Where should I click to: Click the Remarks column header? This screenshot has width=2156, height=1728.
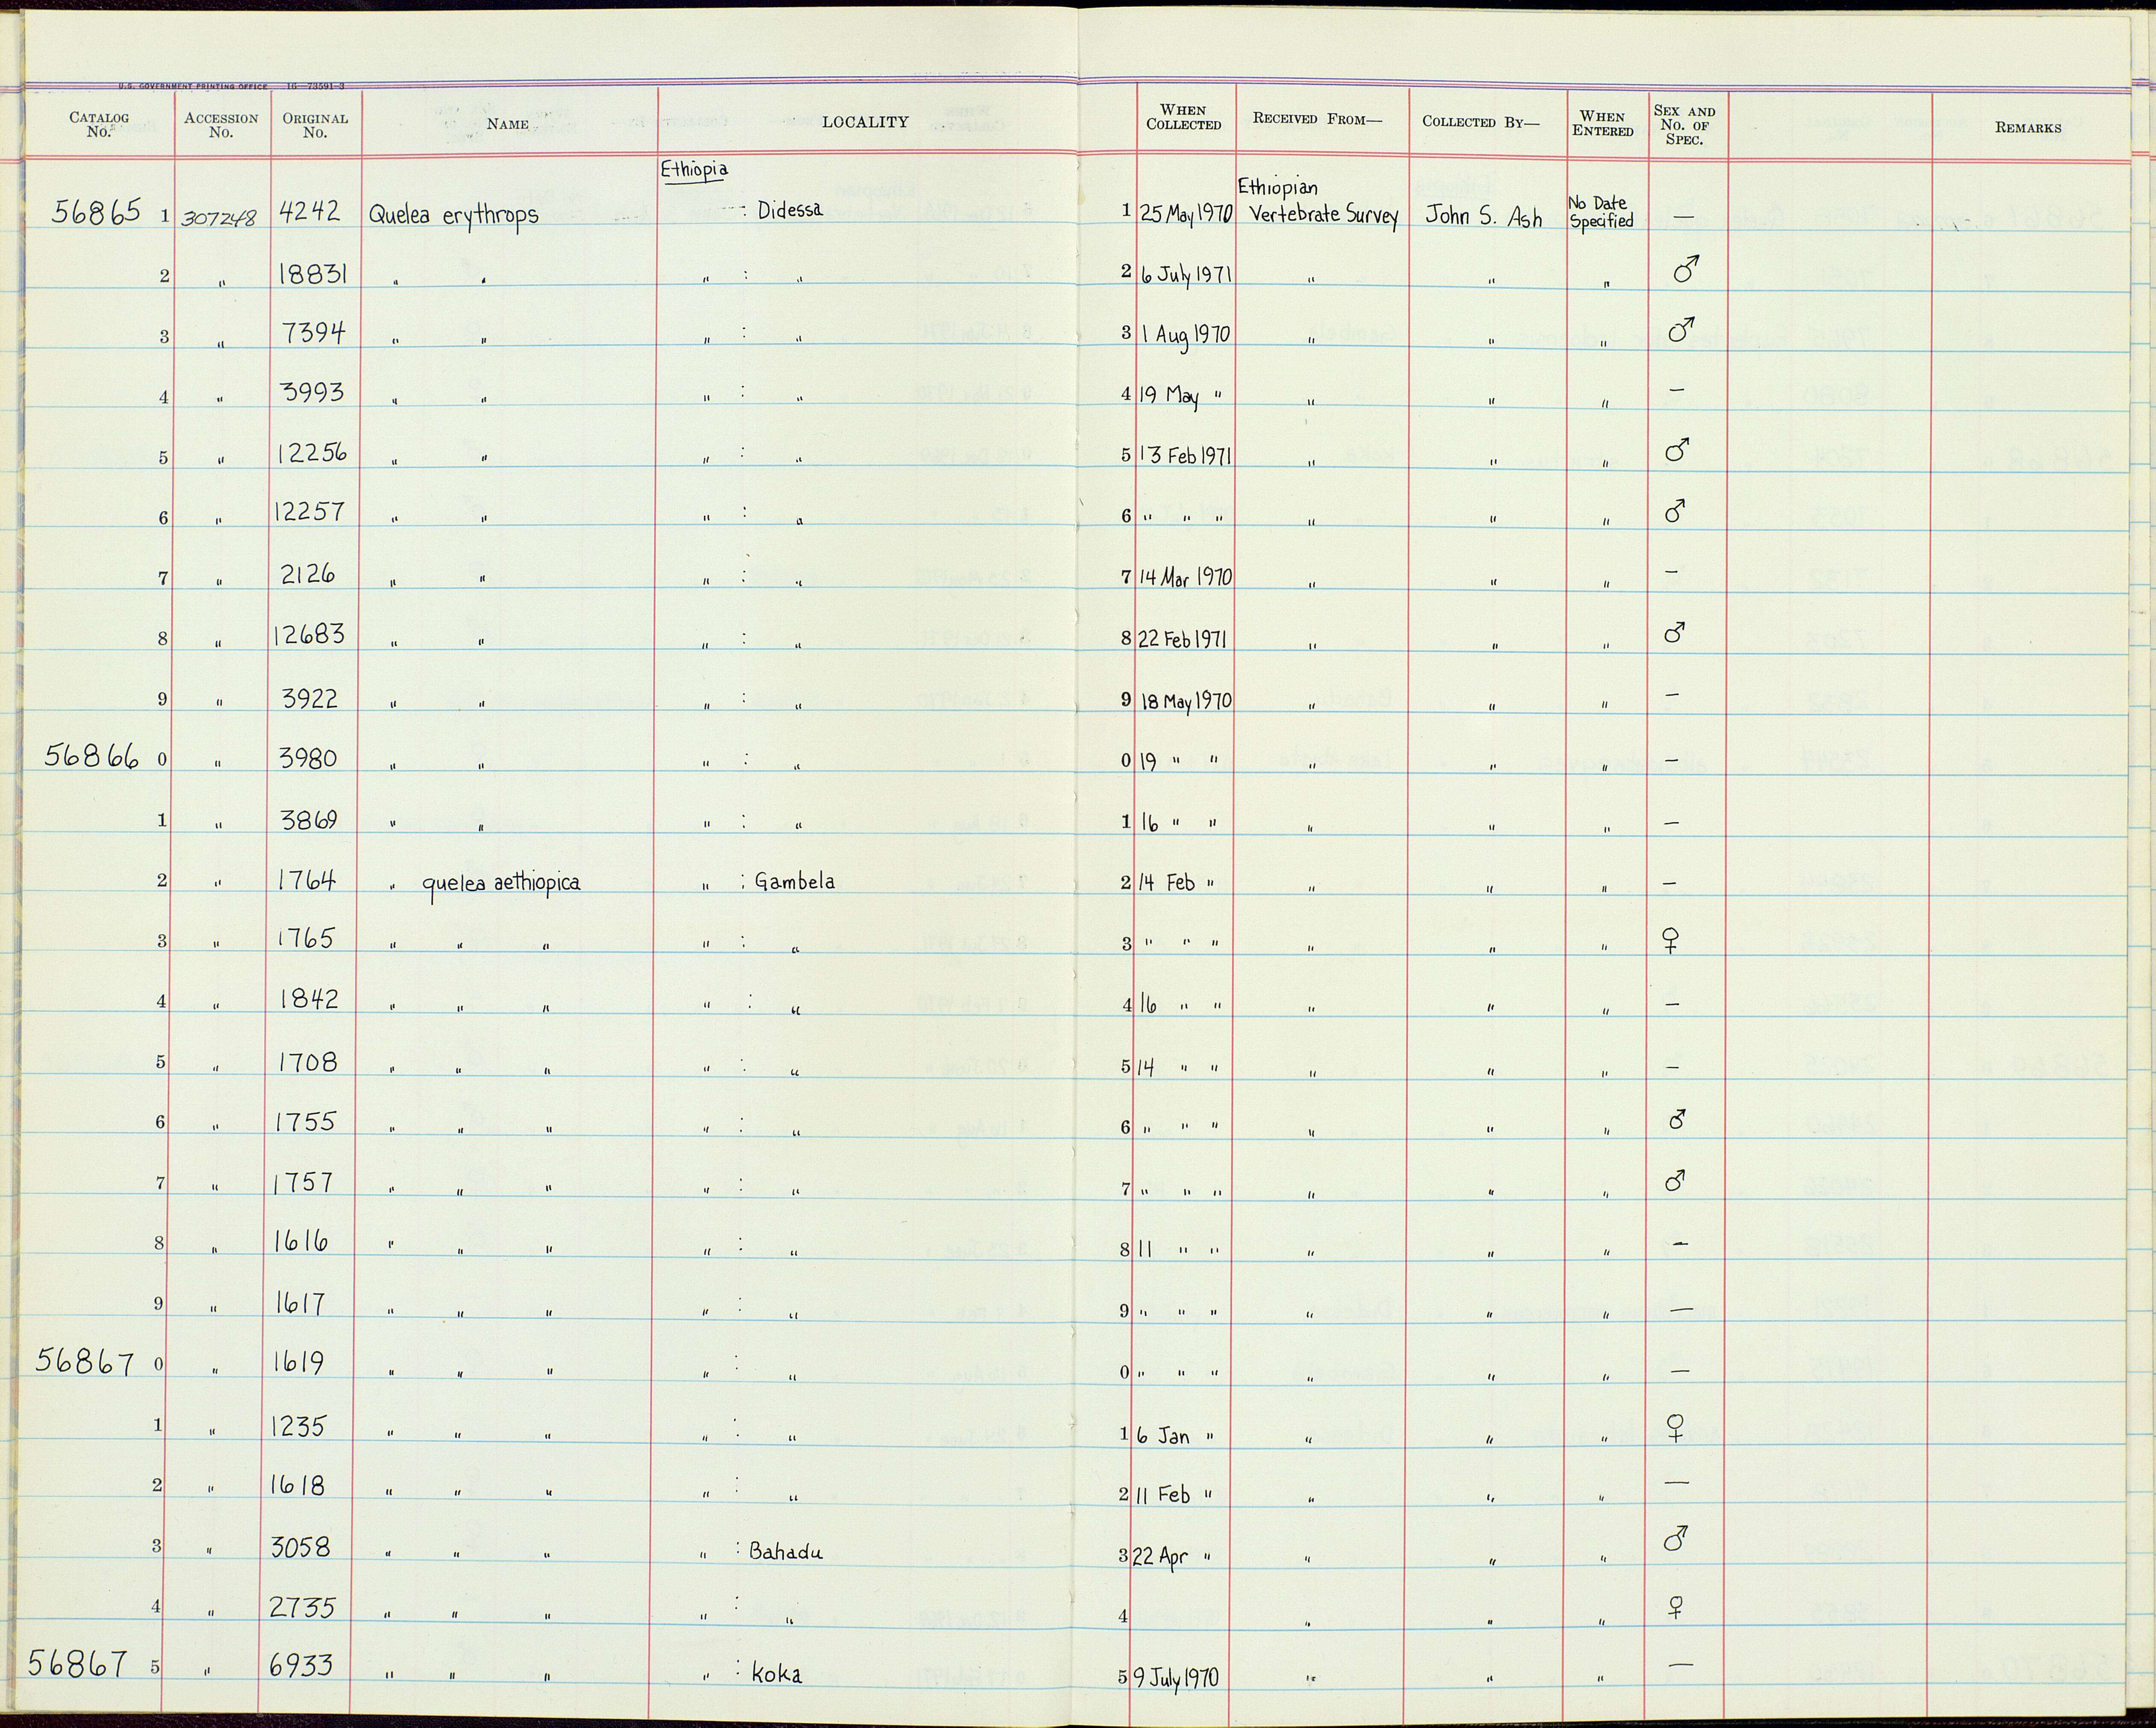click(2028, 127)
